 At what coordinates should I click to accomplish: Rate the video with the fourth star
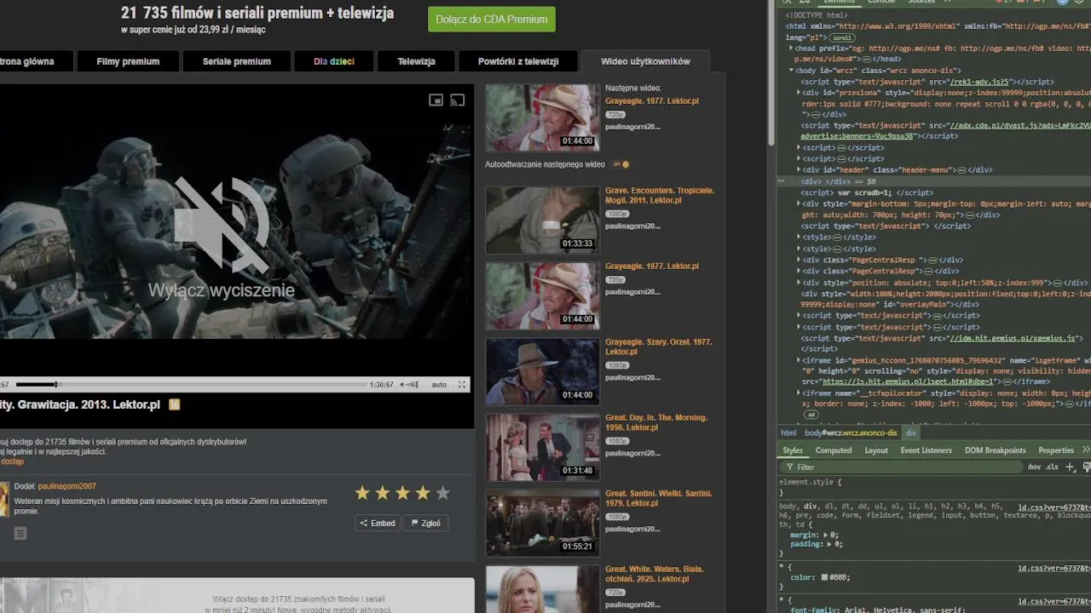[x=423, y=493]
